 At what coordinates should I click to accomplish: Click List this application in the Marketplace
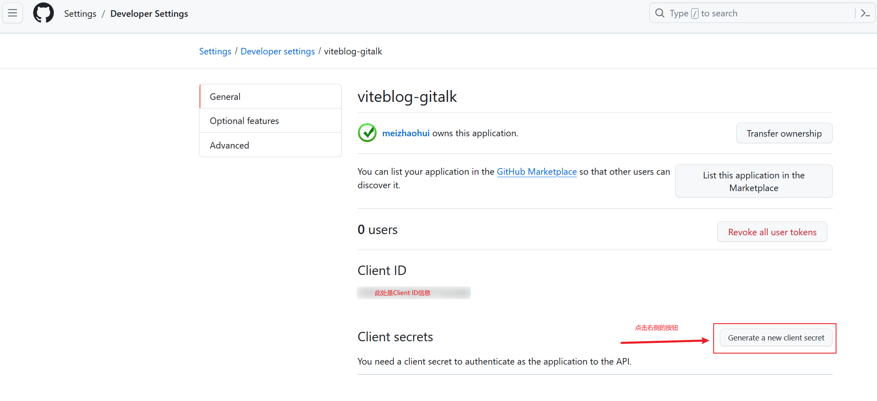pos(753,181)
